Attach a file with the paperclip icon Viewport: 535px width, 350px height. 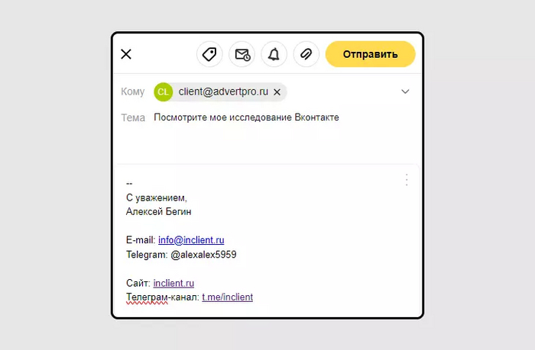tap(306, 54)
